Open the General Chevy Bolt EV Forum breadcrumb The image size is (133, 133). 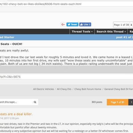tap(119, 89)
